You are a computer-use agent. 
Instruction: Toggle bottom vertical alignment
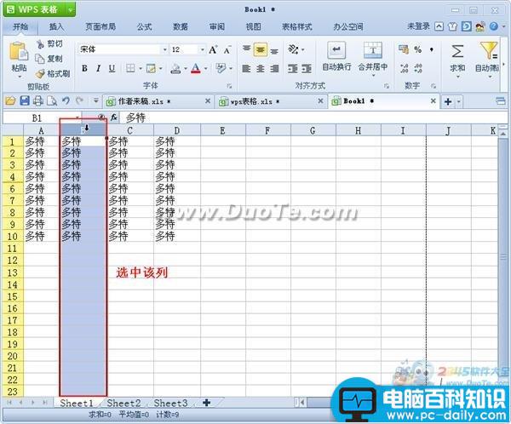[274, 50]
